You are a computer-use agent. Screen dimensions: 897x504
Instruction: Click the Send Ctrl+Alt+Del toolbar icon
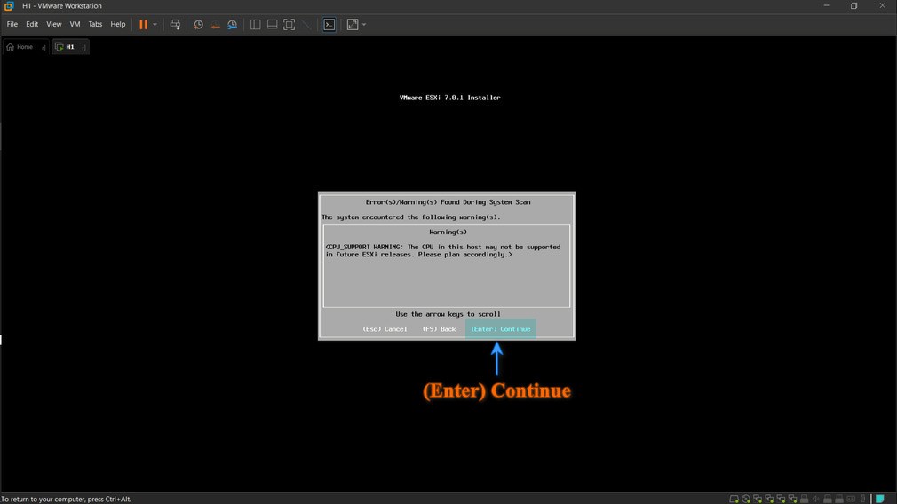(175, 25)
